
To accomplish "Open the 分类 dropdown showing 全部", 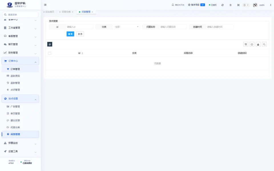I will click(126, 27).
